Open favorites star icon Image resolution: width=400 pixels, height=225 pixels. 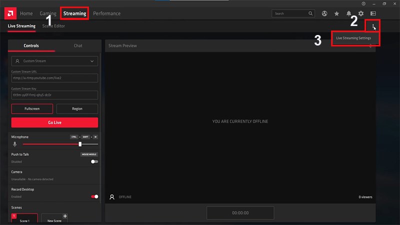click(336, 13)
